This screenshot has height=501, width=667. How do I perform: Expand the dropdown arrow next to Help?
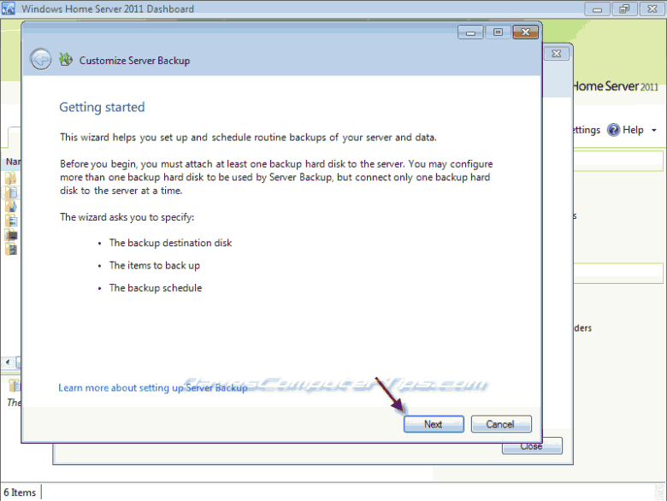pos(654,130)
